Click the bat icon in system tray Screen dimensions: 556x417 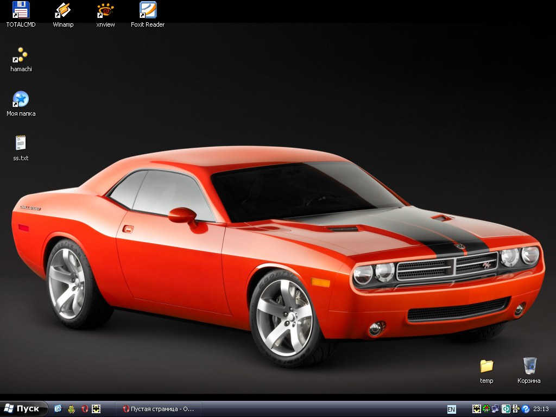476,409
